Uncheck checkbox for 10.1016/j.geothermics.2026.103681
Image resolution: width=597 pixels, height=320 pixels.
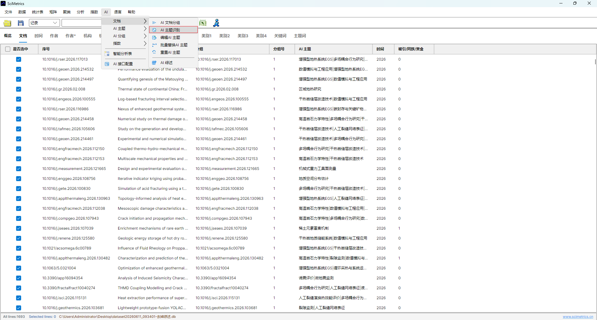pyautogui.click(x=19, y=308)
